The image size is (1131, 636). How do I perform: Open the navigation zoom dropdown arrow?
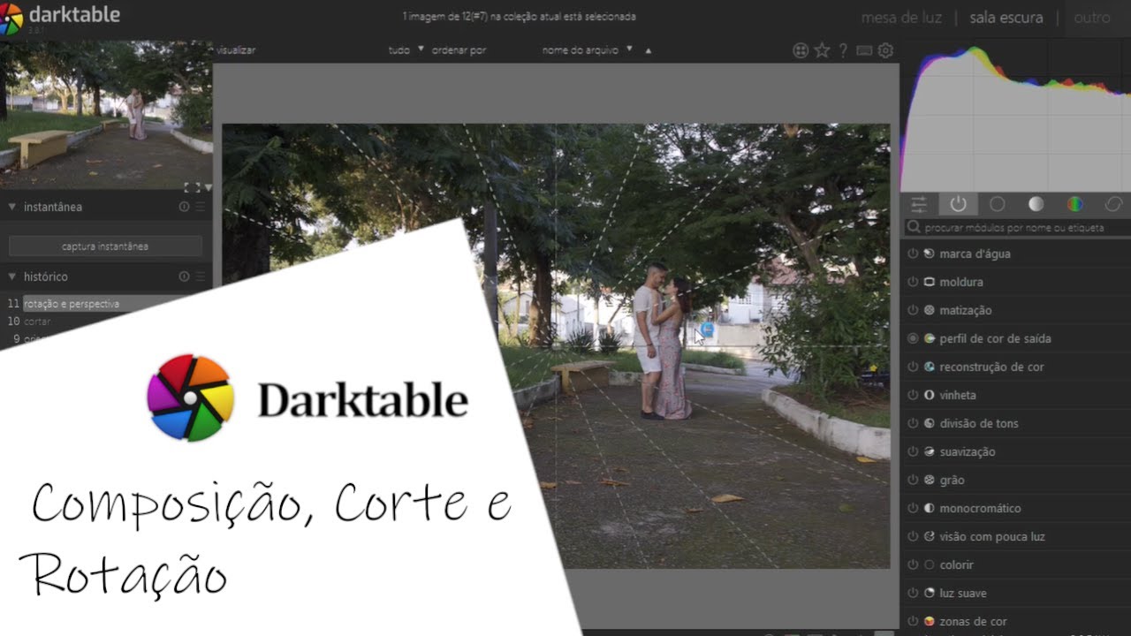click(208, 187)
